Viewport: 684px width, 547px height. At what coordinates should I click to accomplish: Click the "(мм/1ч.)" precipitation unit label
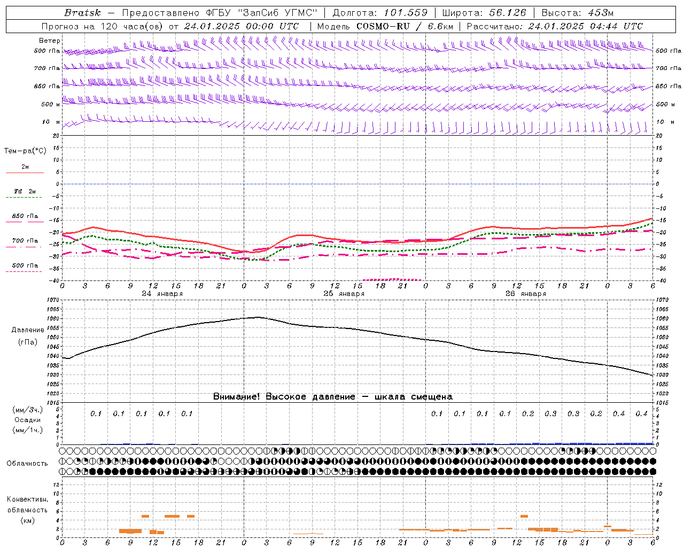click(x=27, y=430)
